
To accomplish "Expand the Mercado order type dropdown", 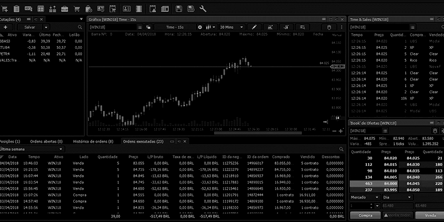I will pos(364,196).
